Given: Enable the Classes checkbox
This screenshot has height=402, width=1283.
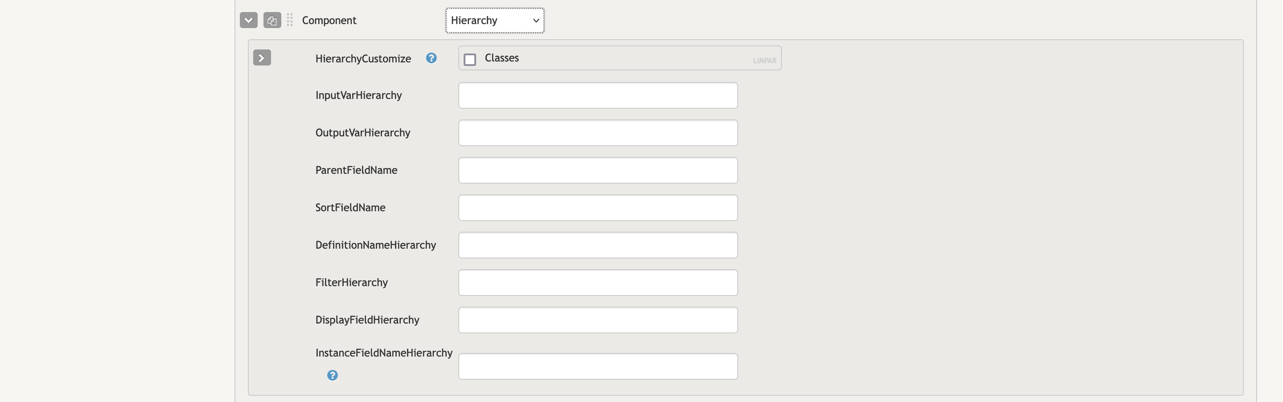Looking at the screenshot, I should tap(470, 60).
